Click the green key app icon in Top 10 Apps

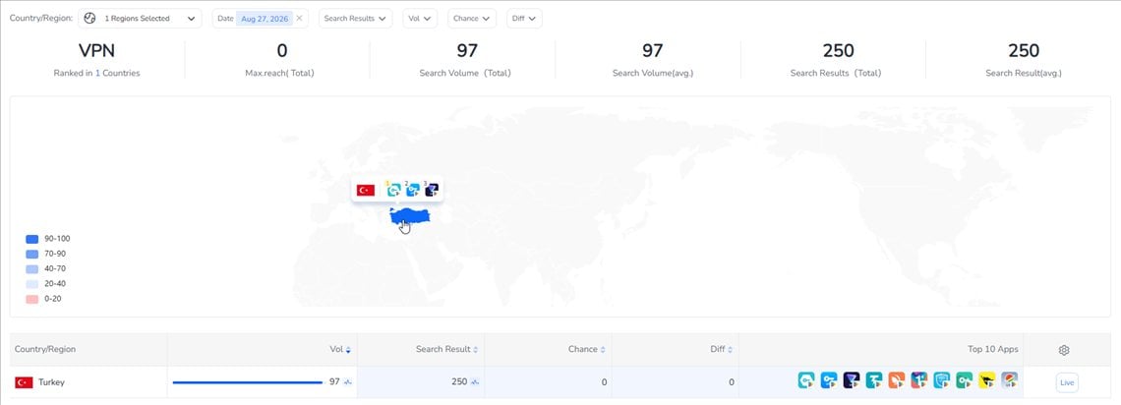(965, 380)
